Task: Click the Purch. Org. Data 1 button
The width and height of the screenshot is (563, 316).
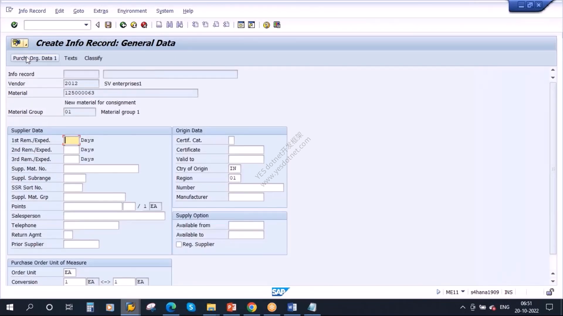Action: point(35,58)
